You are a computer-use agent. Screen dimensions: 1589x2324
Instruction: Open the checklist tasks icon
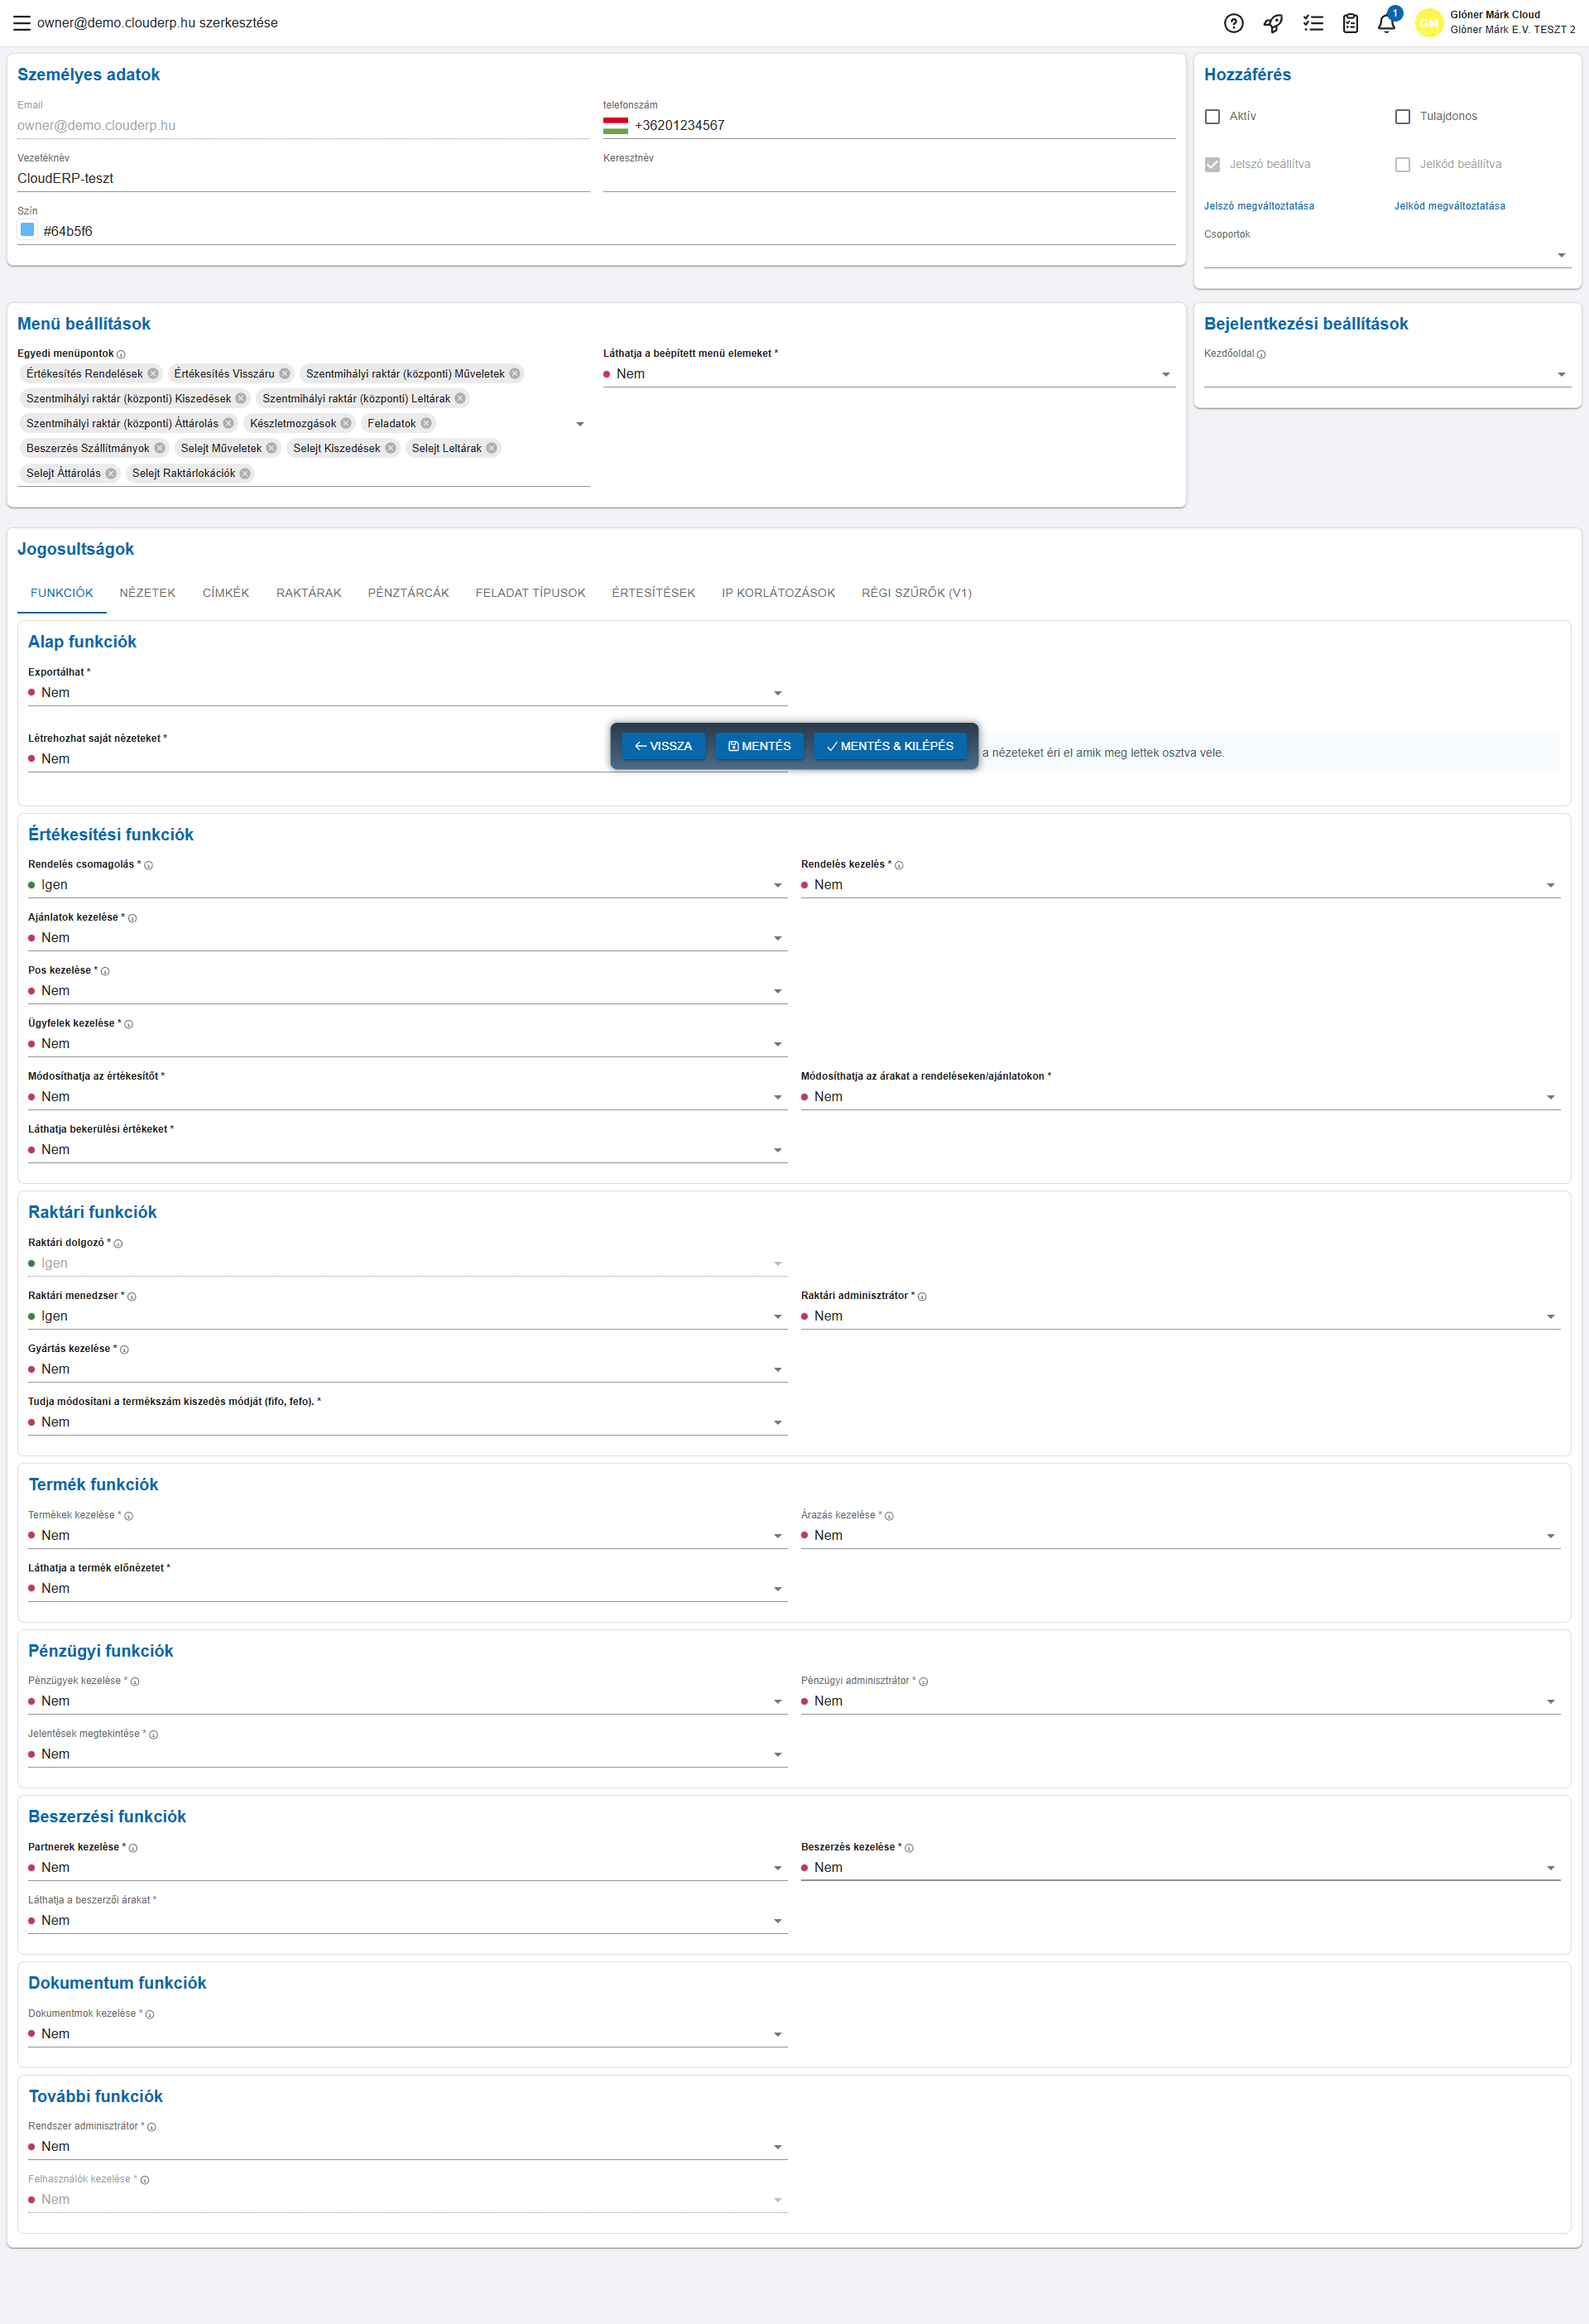coord(1313,23)
